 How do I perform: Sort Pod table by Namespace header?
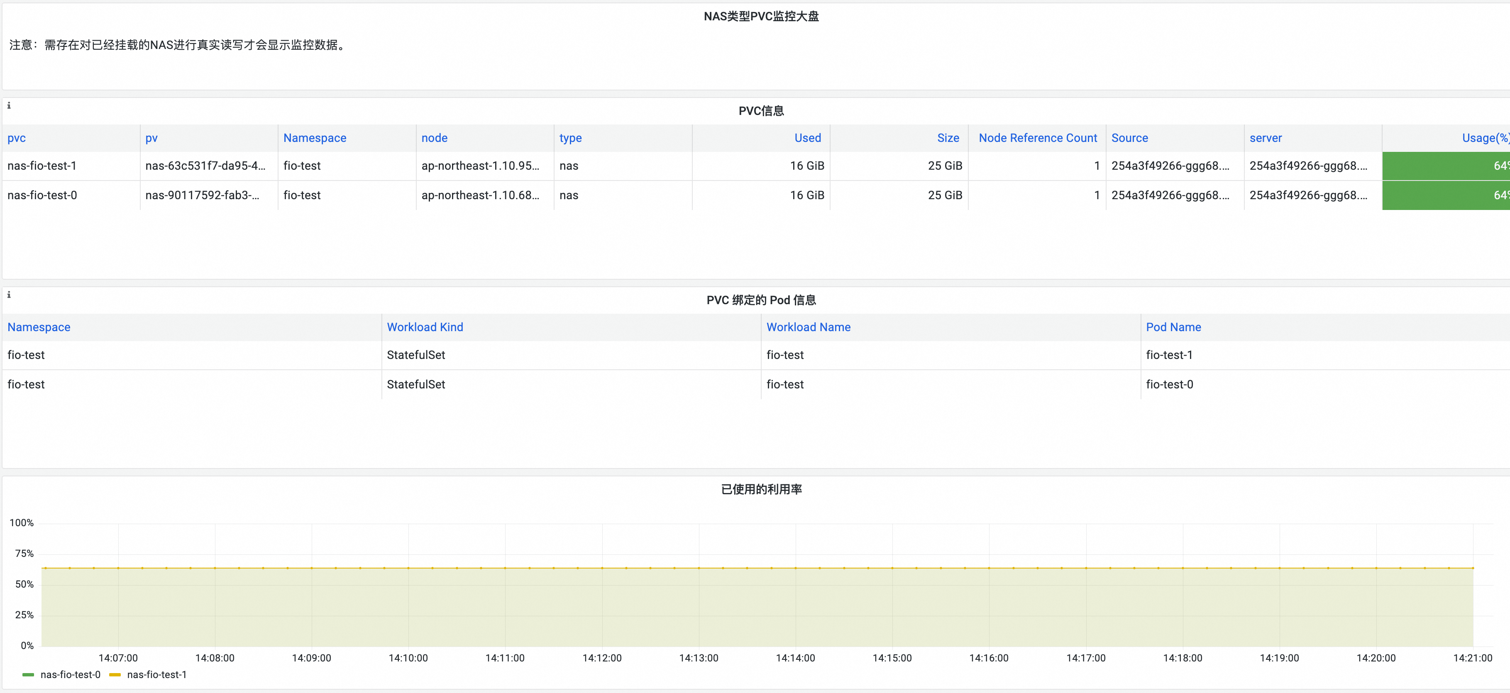[39, 327]
